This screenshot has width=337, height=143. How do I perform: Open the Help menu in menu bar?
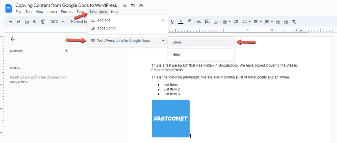tap(115, 11)
